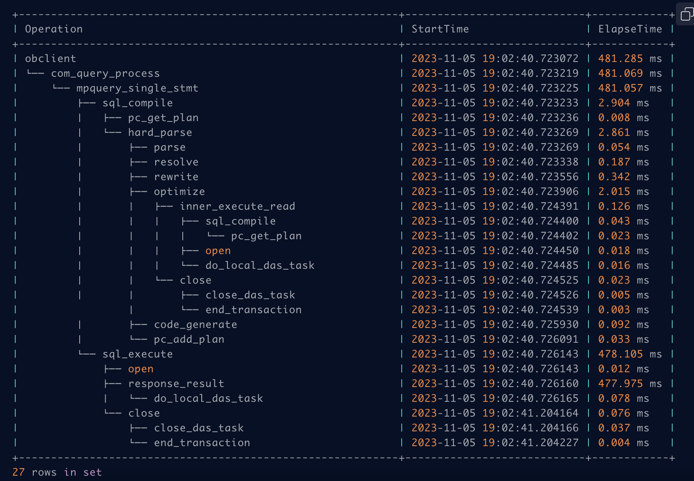Click the ElapseTime column header
The width and height of the screenshot is (694, 481).
pyautogui.click(x=630, y=29)
